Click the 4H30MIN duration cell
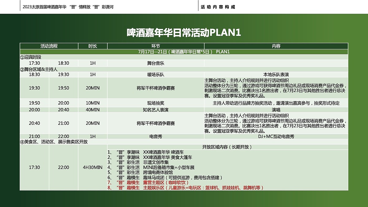This screenshot has width=368, height=207. (x=92, y=167)
